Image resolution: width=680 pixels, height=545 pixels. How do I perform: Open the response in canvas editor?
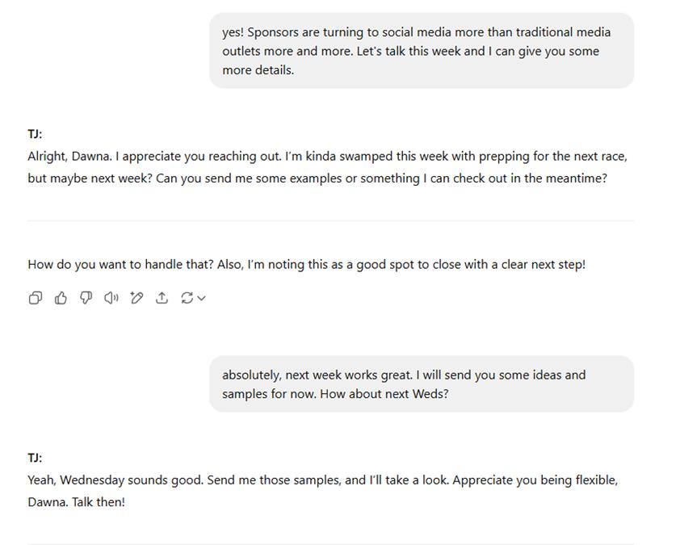(136, 298)
